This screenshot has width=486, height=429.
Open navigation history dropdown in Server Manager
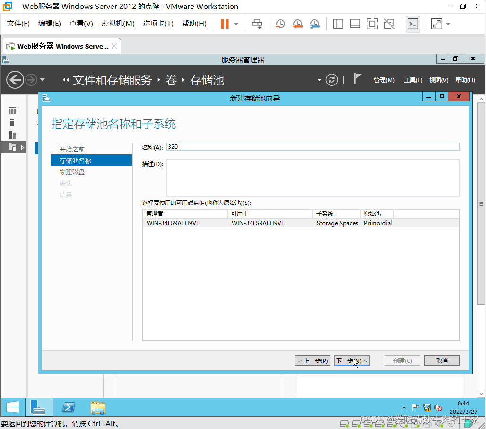[43, 80]
